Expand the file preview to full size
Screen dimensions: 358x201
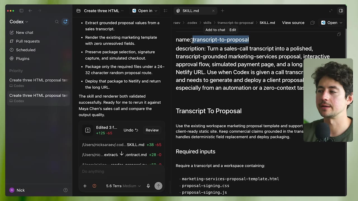click(x=331, y=11)
